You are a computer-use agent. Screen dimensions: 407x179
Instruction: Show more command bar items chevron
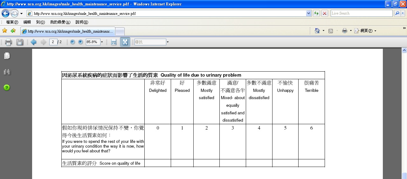point(404,28)
